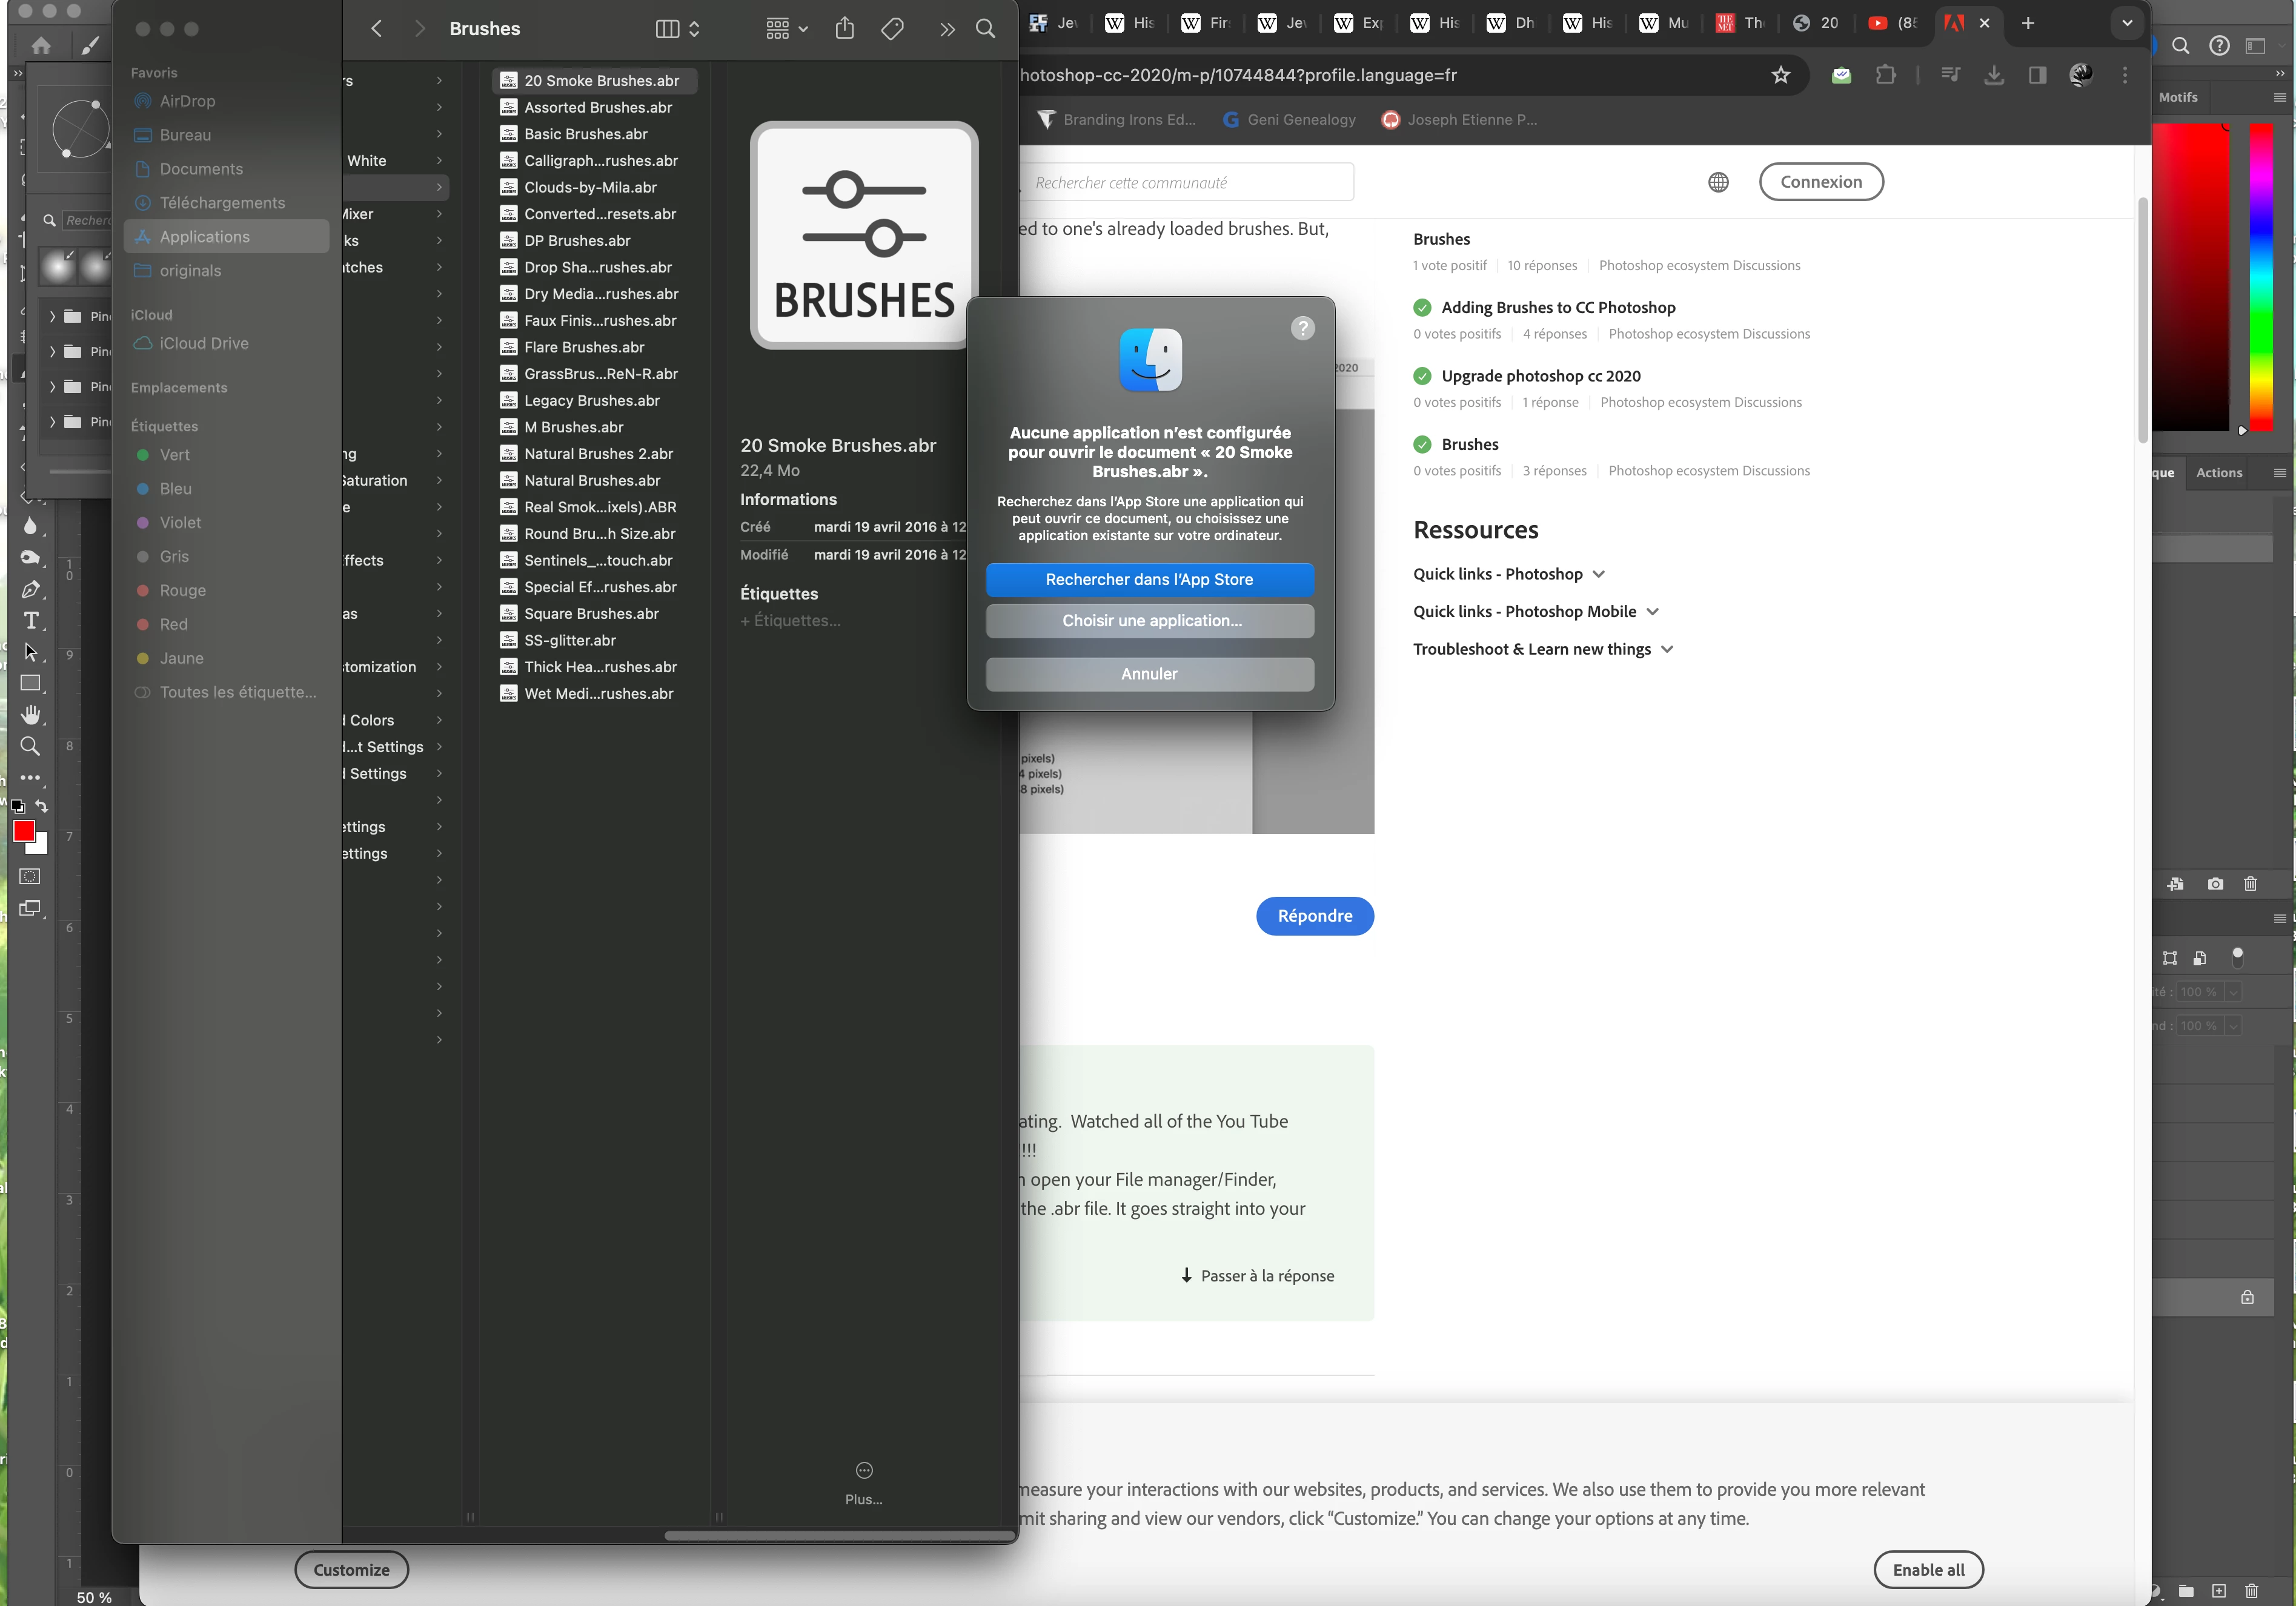Select the Zoom tool in Photoshop toolbar

[x=31, y=747]
